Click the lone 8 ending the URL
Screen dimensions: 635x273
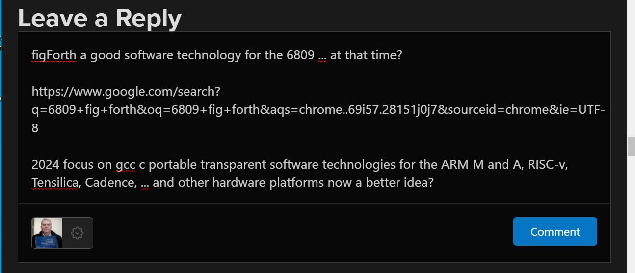[x=35, y=128]
